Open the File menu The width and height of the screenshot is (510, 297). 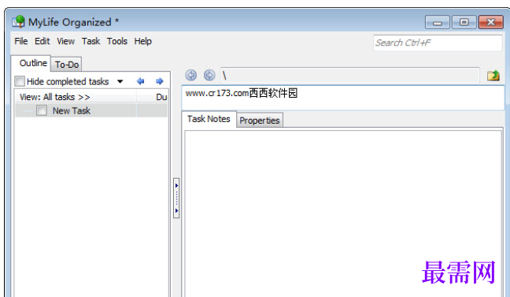(20, 41)
